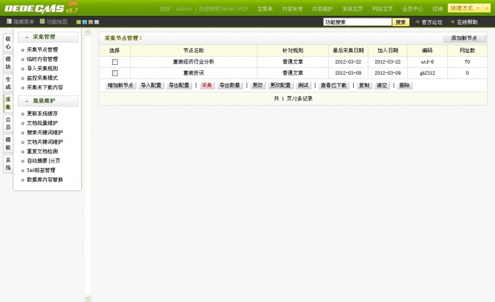Screen dimensions: 495x302
Task: Switch to the 采集 sidebar tab
Action: pyautogui.click(x=8, y=103)
